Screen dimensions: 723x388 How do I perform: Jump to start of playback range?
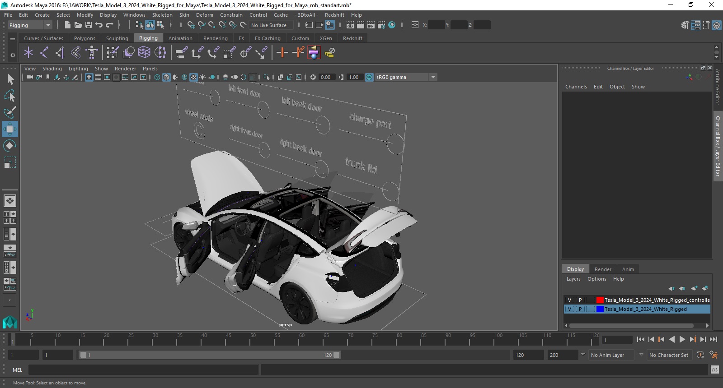click(x=641, y=339)
